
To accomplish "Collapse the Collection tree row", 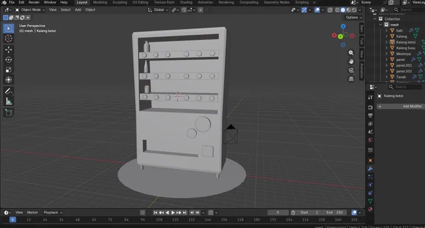I will click(x=375, y=19).
